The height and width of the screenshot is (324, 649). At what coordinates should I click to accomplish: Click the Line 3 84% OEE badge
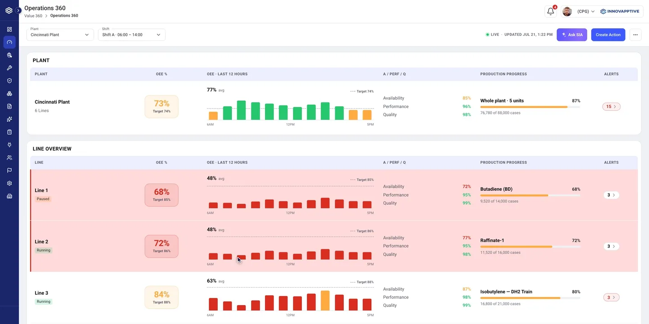tap(161, 297)
